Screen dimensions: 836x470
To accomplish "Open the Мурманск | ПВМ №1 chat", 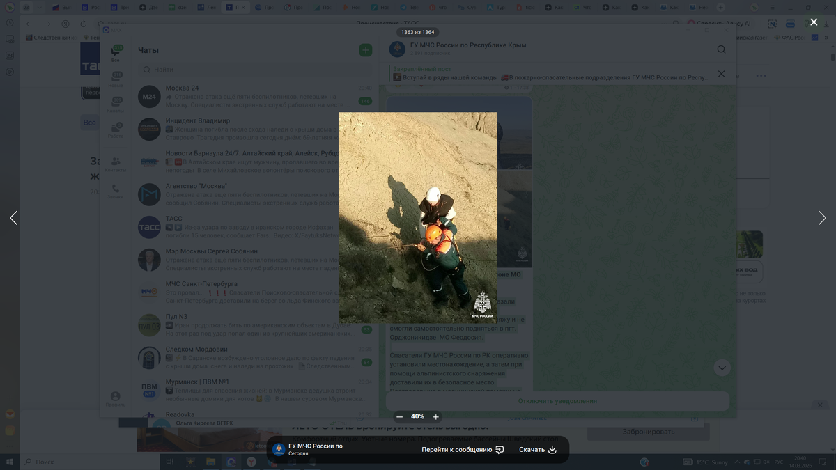I will click(x=255, y=391).
